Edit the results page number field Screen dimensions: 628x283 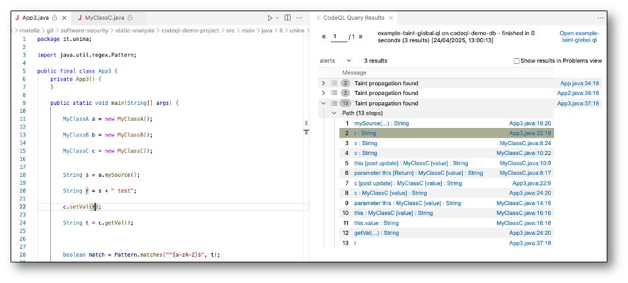point(339,37)
